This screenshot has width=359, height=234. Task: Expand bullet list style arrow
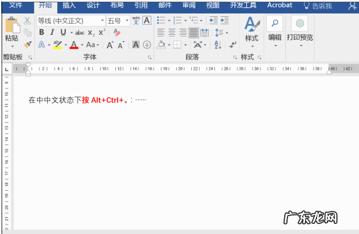(x=169, y=21)
